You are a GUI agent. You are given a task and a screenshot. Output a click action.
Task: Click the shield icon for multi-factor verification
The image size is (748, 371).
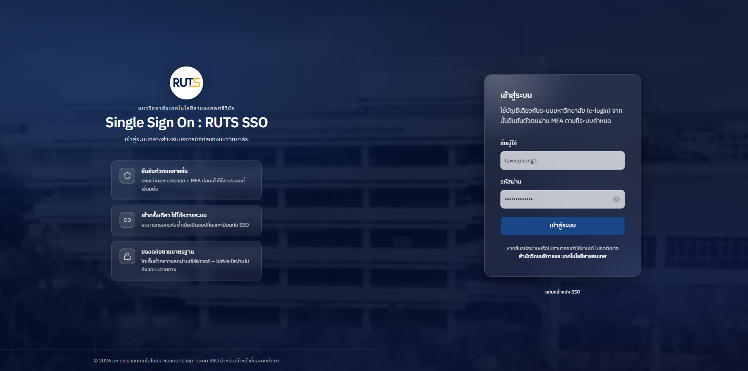(127, 176)
